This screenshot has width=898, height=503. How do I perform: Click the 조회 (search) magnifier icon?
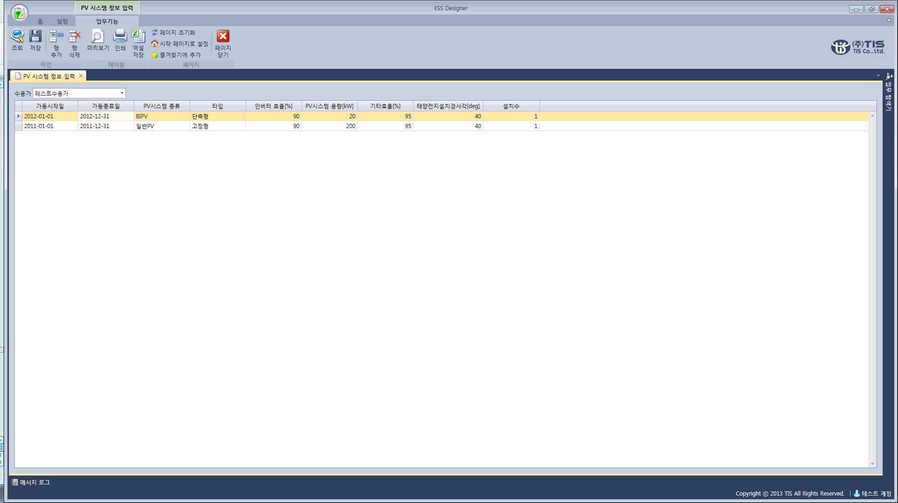(17, 36)
